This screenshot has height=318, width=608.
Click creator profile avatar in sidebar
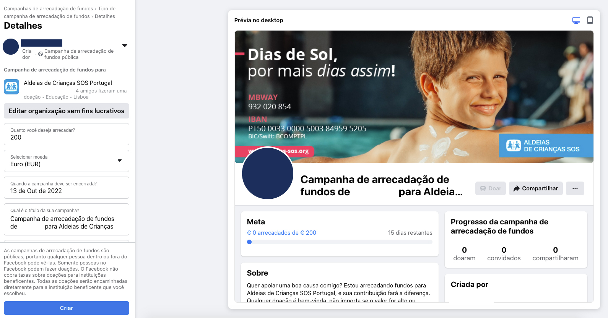[x=11, y=47]
